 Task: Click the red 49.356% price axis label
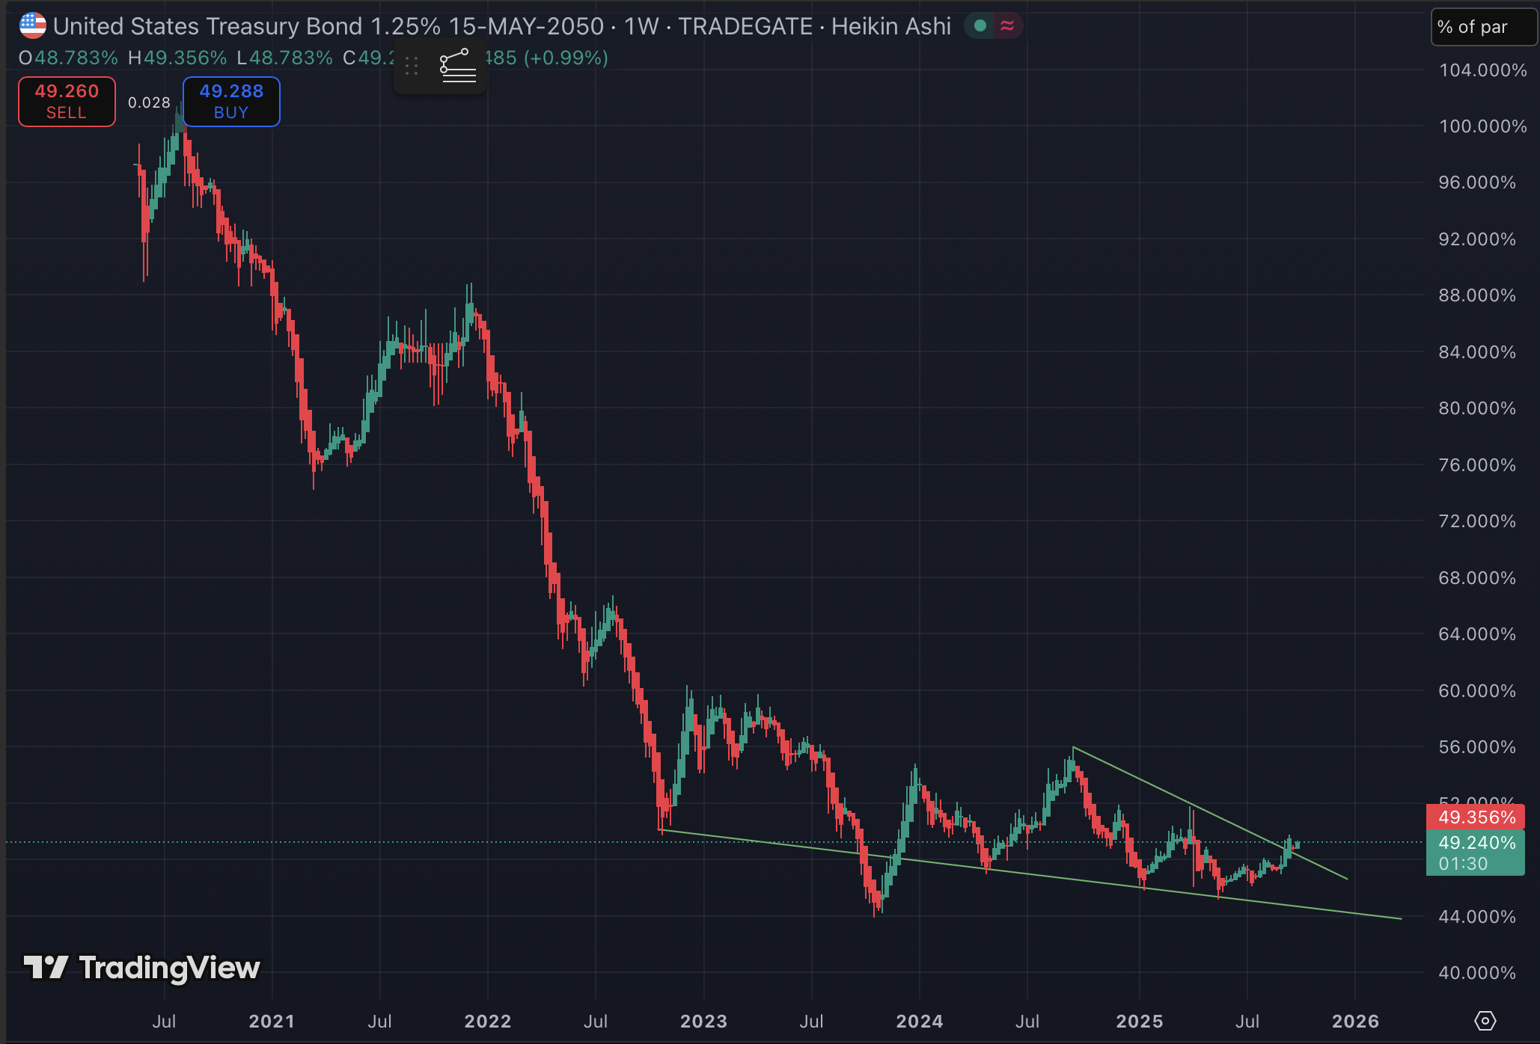pyautogui.click(x=1475, y=817)
